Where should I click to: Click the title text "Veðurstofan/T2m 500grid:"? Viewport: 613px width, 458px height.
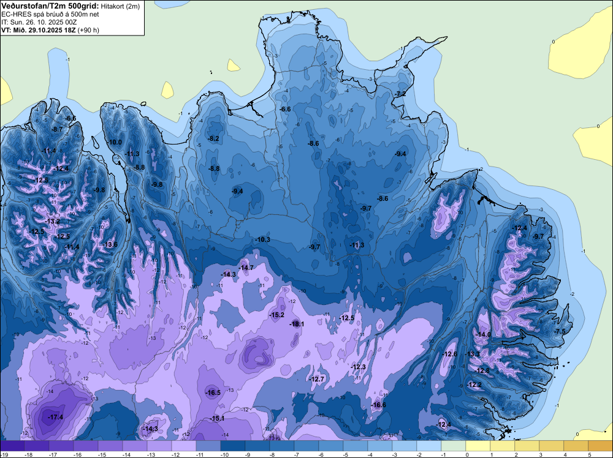50,6
